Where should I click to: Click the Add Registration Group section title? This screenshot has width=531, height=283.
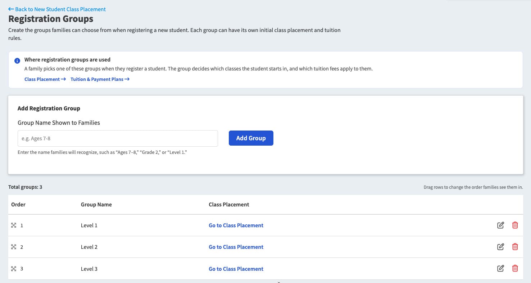click(x=49, y=108)
